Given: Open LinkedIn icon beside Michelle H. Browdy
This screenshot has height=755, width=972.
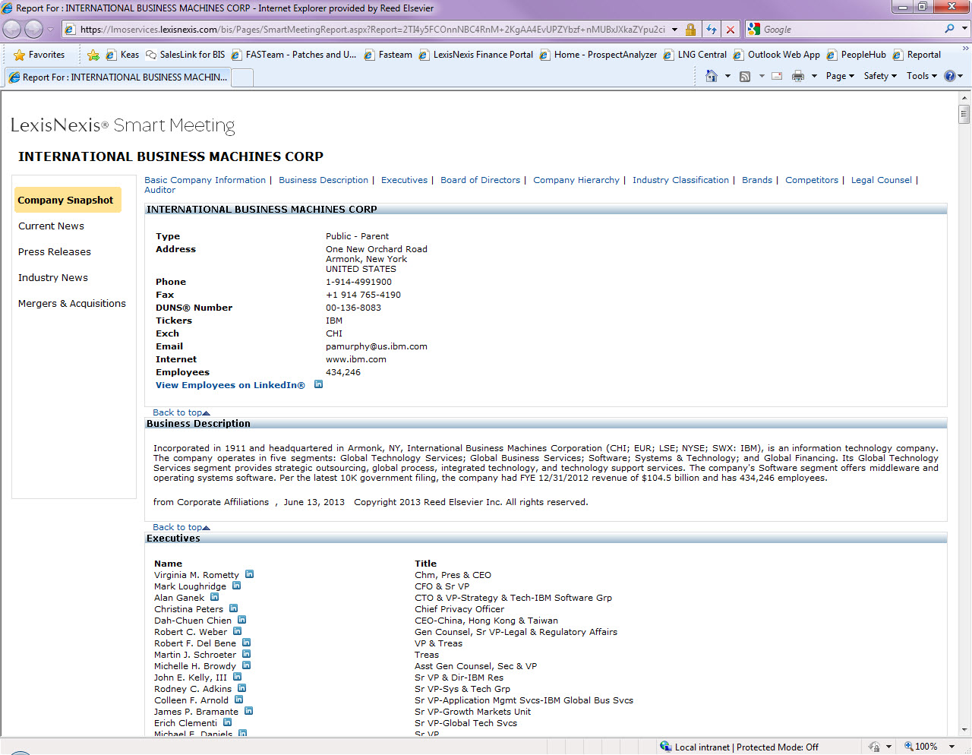Looking at the screenshot, I should (x=246, y=665).
